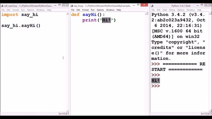Click highlighted 'Hi!' string in say_hi.py
212x119 pixels.
(x=106, y=20)
